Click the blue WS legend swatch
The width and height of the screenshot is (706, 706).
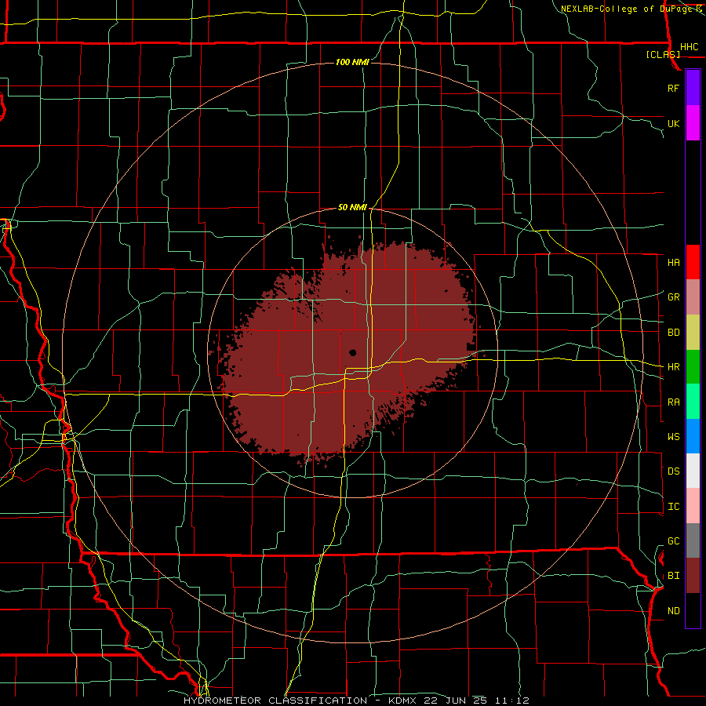(693, 436)
